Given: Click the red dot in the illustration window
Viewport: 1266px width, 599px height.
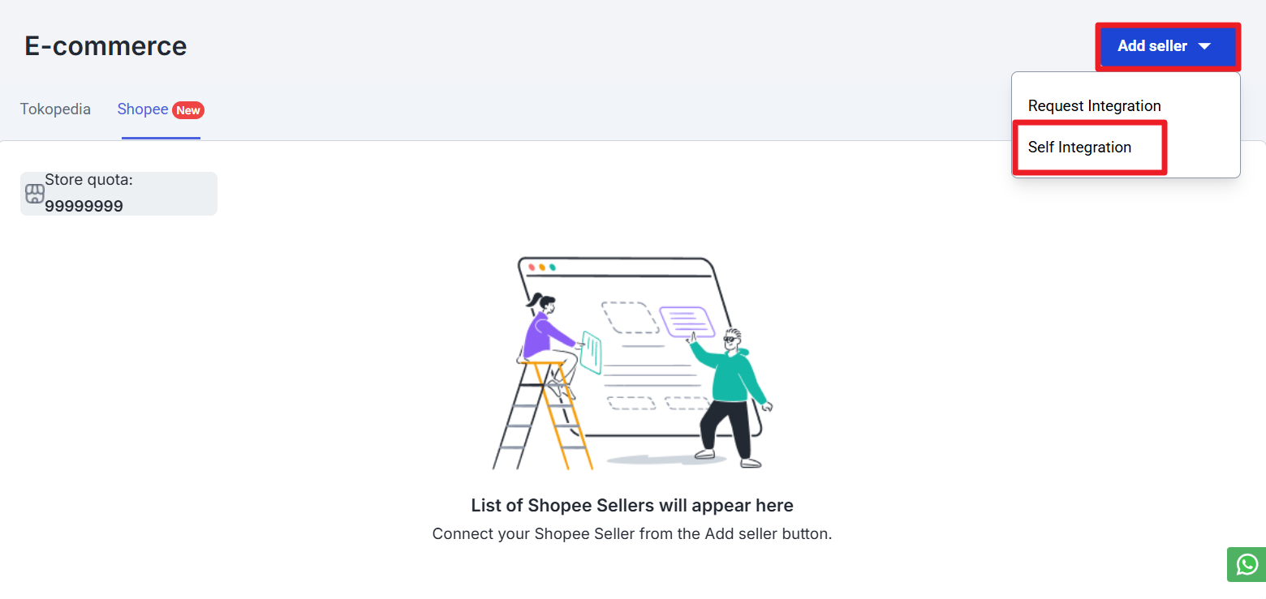Looking at the screenshot, I should [x=532, y=267].
